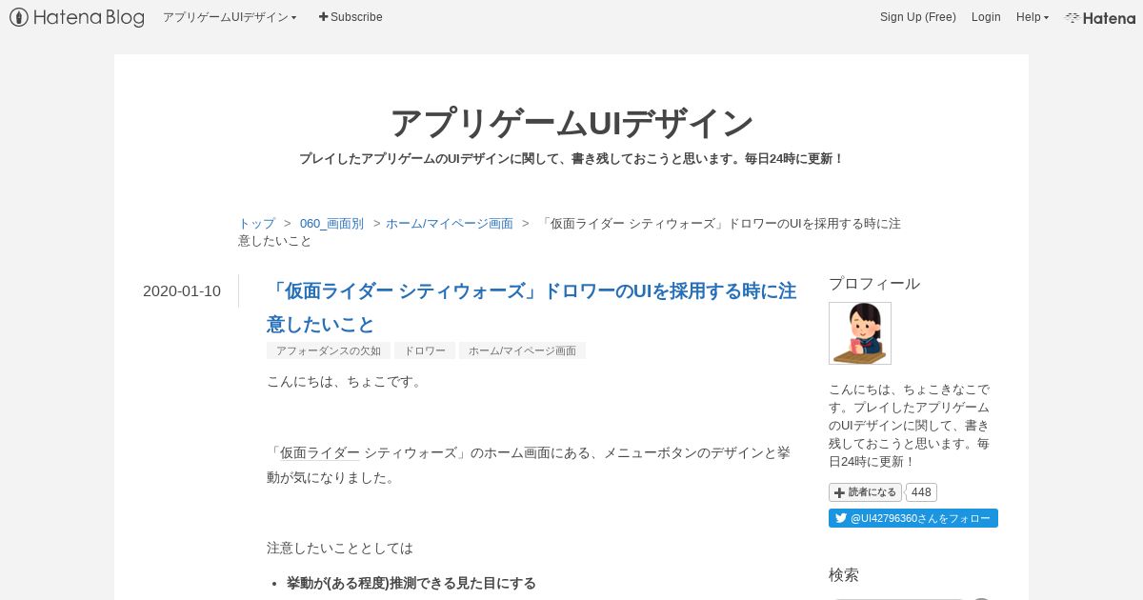This screenshot has height=600, width=1143.
Task: Click the Hatena logo at top right
Action: tap(1100, 17)
